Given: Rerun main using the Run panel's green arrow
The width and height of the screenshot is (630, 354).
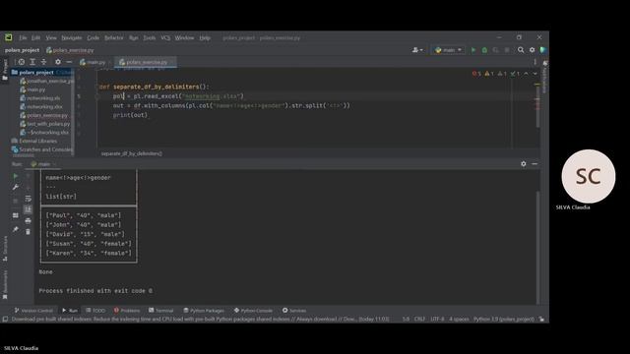Looking at the screenshot, I should (x=16, y=176).
